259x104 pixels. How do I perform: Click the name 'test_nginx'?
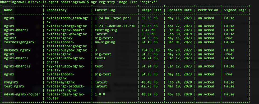pyautogui.click(x=14, y=86)
